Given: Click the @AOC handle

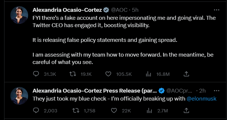Looking at the screenshot, I should [x=119, y=10].
